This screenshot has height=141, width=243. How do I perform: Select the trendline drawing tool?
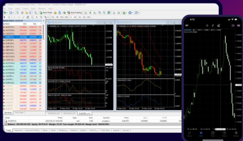23,17
